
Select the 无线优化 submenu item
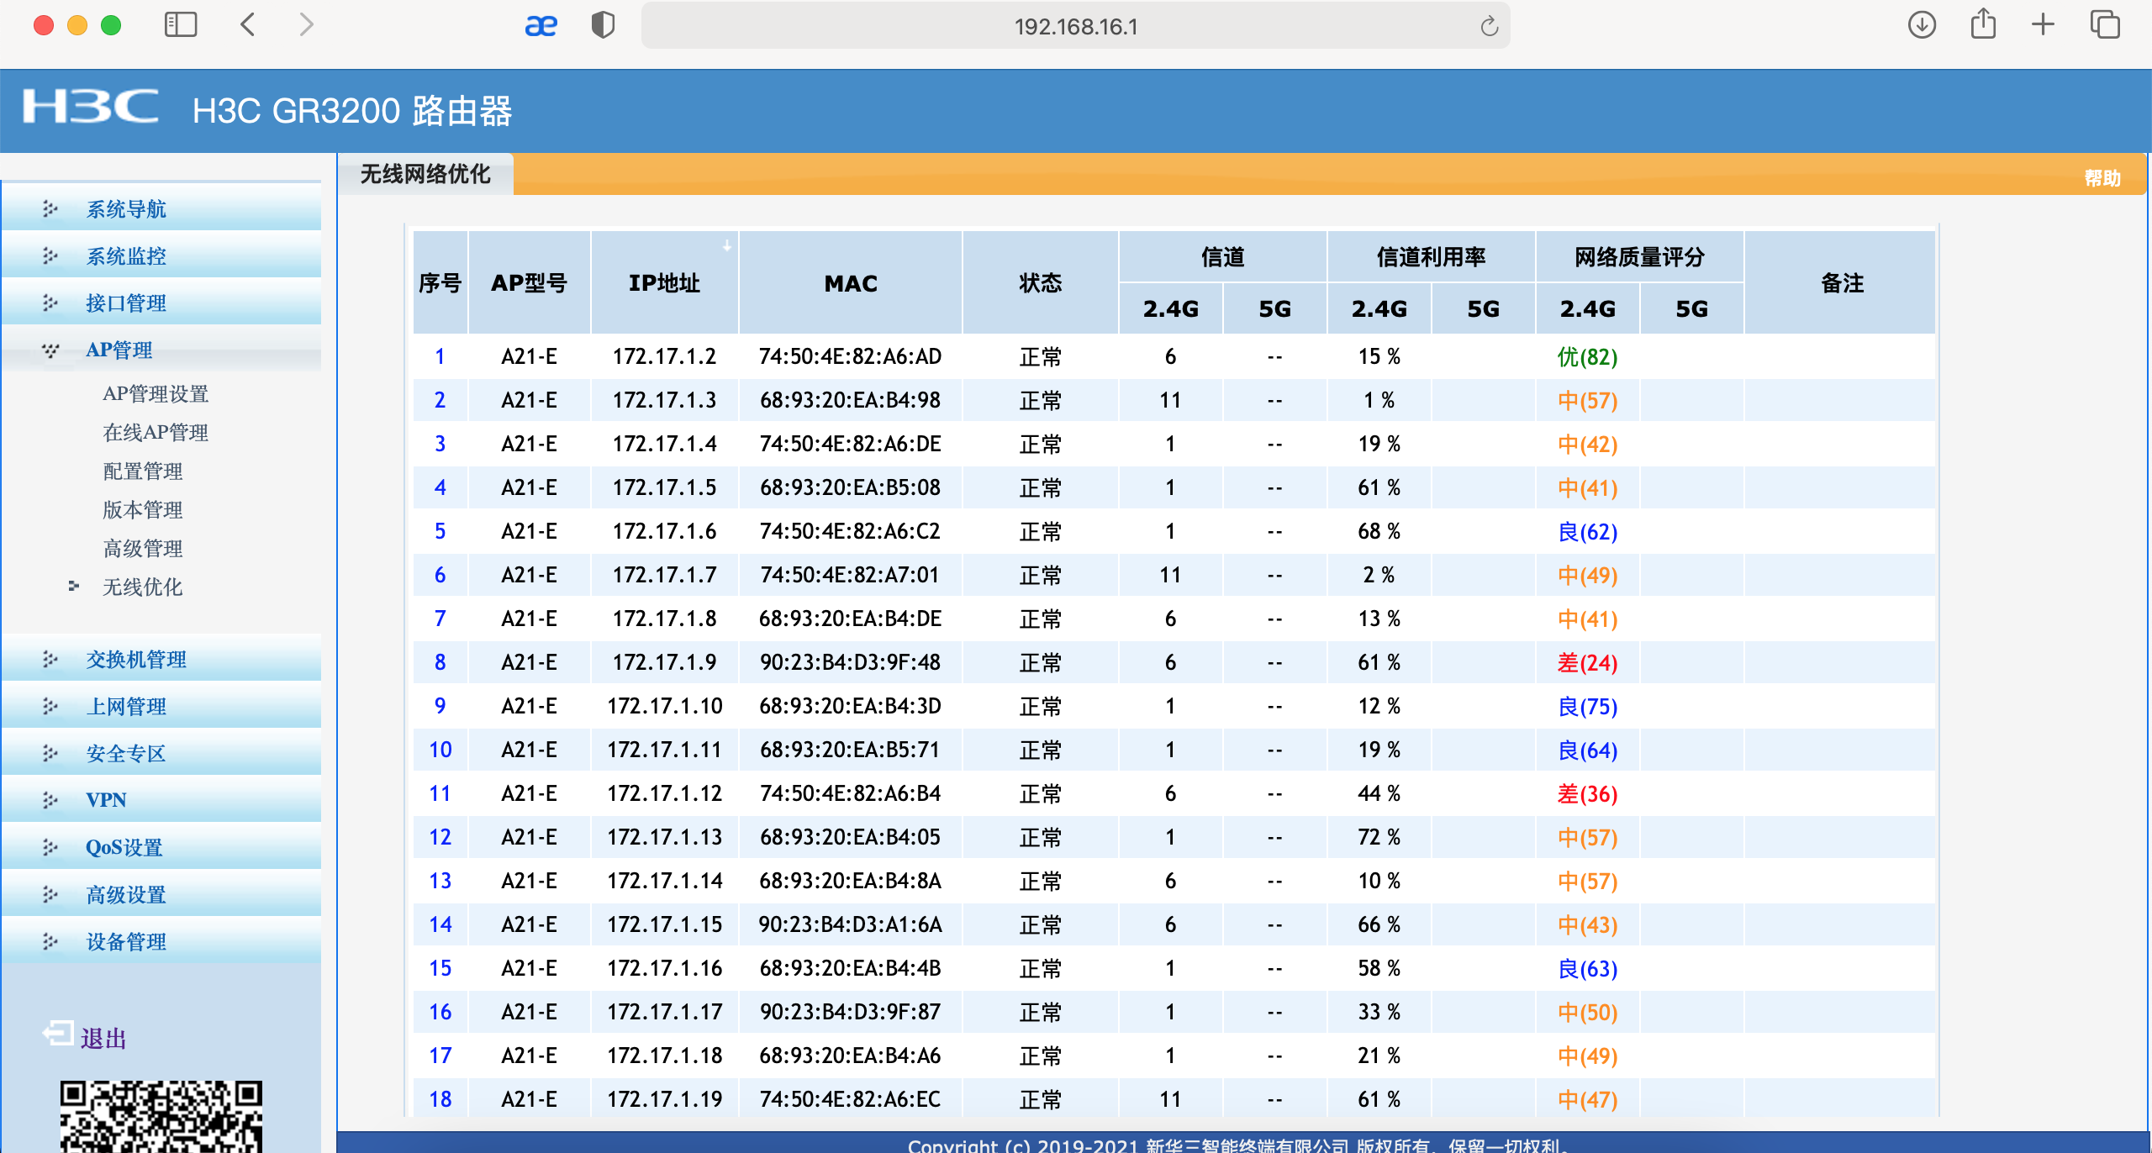tap(142, 587)
